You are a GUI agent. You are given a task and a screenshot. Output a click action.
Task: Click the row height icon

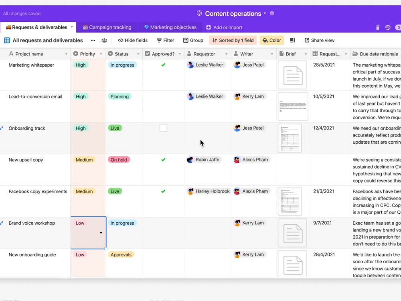[x=292, y=40]
